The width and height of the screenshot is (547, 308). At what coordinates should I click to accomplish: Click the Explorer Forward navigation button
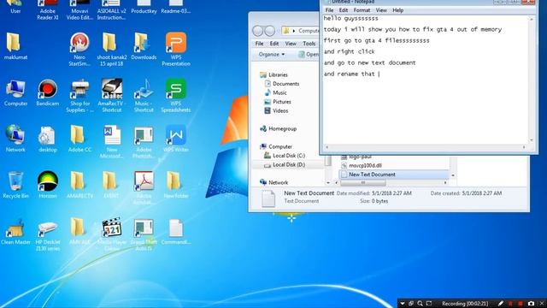270,31
